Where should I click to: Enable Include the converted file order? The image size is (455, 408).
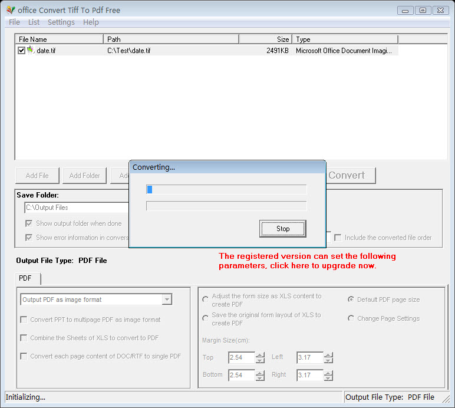point(338,238)
